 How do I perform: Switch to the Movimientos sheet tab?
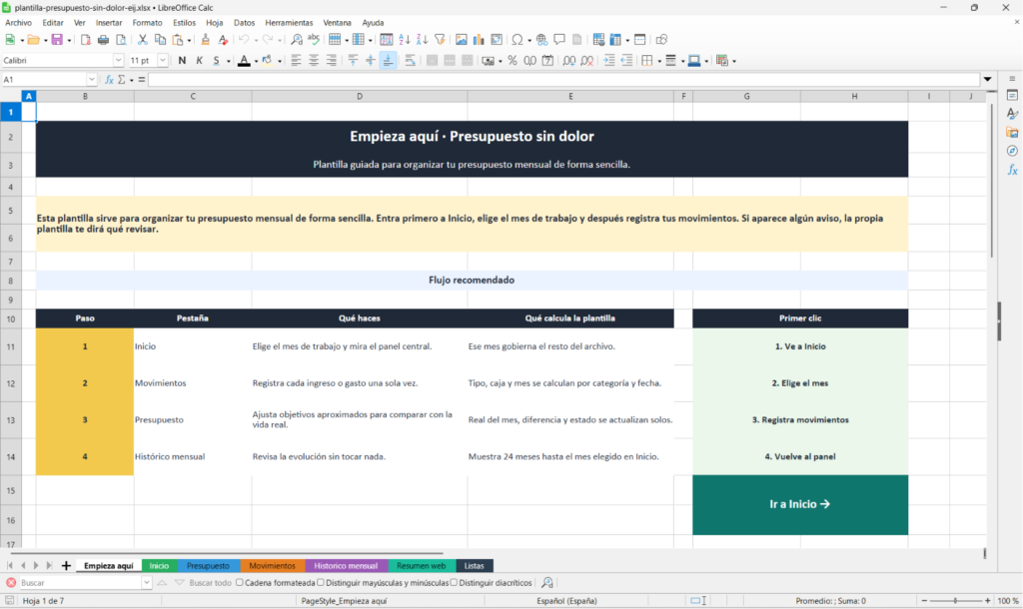pyautogui.click(x=272, y=566)
